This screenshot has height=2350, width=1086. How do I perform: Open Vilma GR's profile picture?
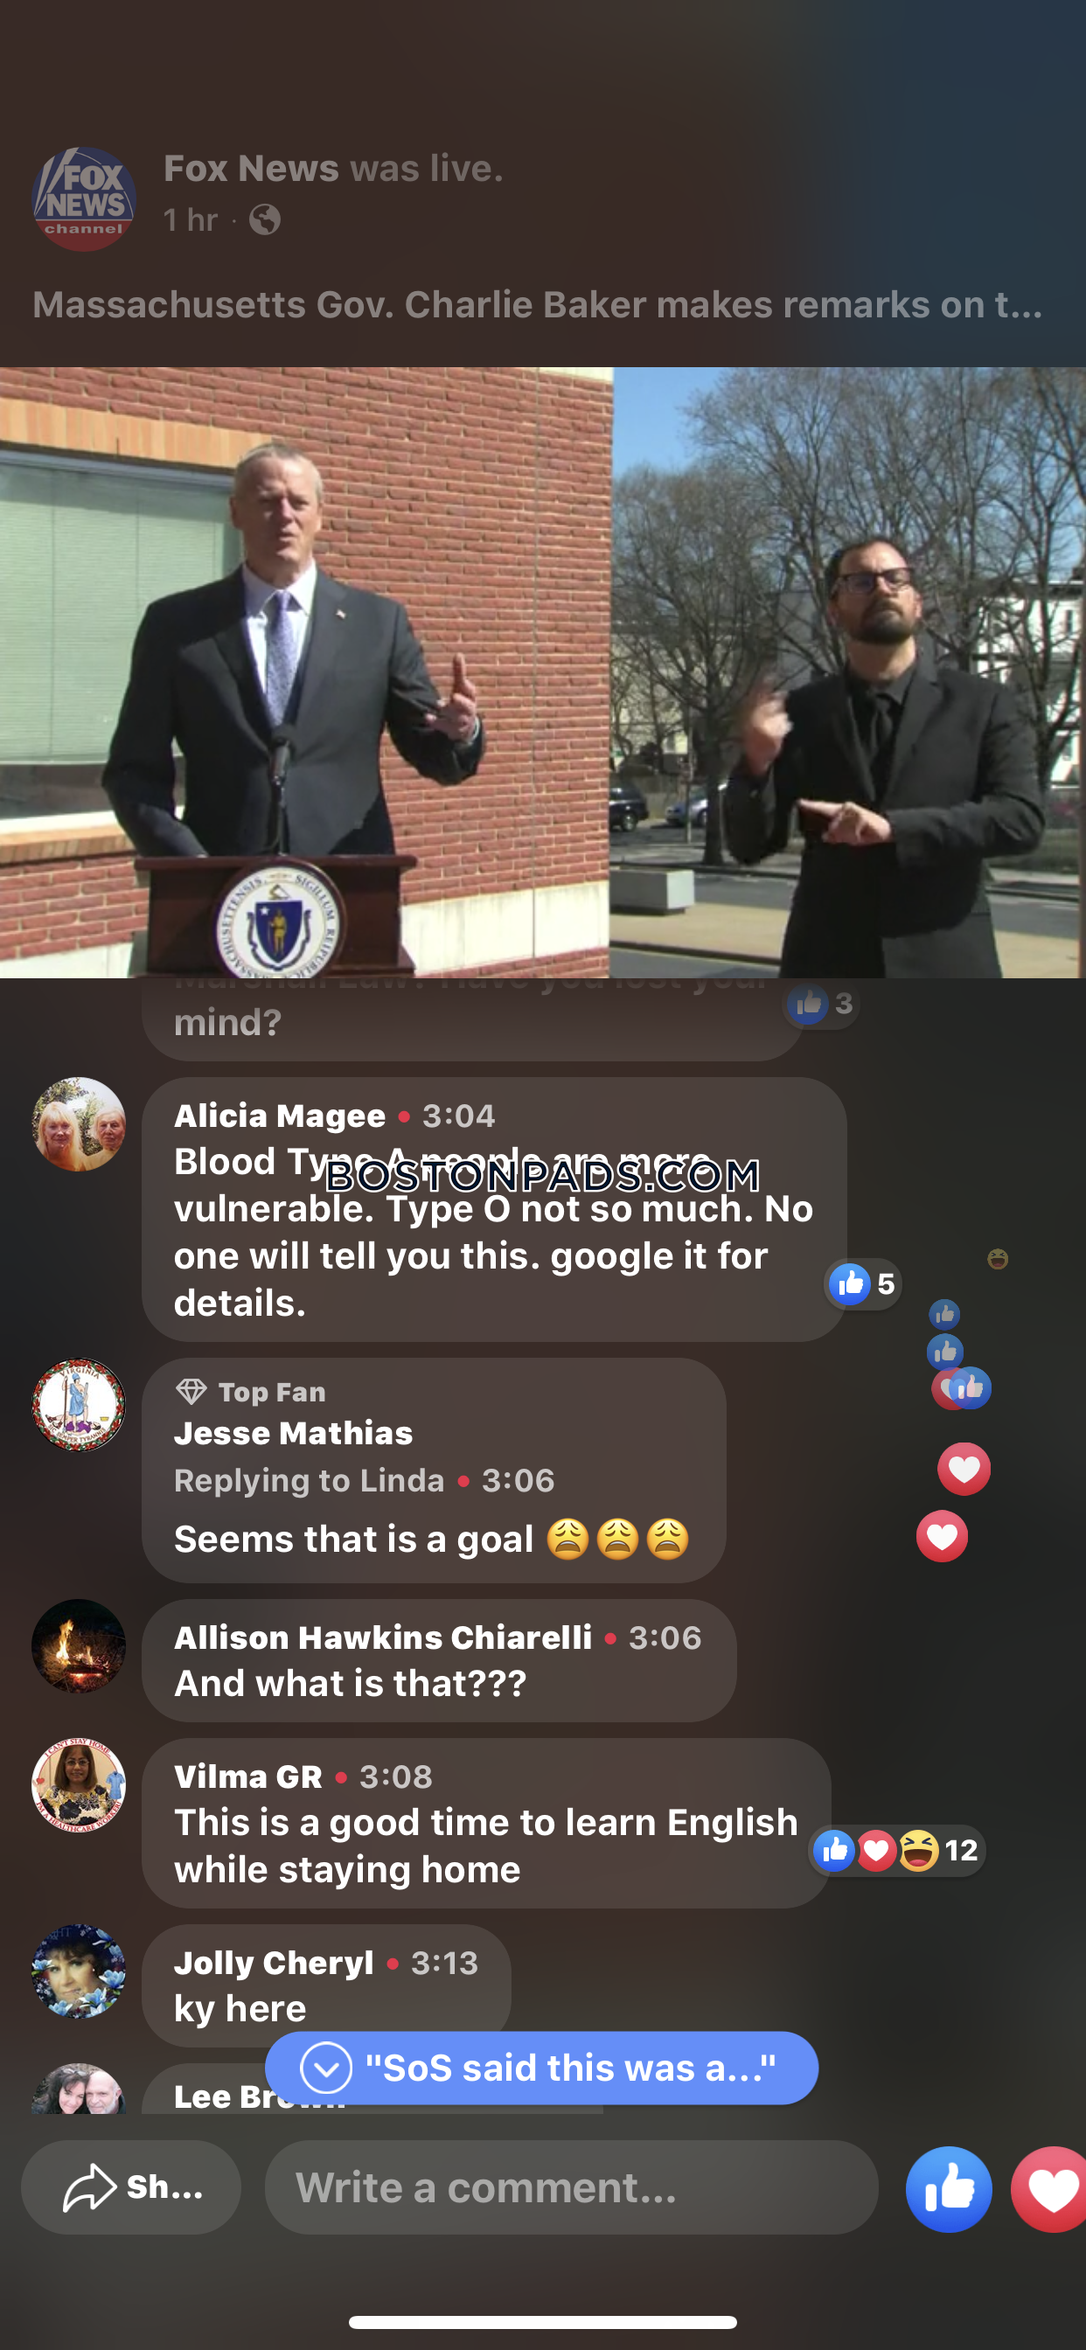[x=79, y=1783]
